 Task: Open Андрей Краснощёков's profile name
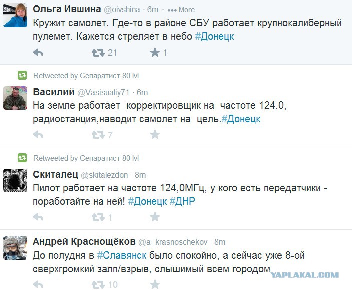tap(84, 242)
